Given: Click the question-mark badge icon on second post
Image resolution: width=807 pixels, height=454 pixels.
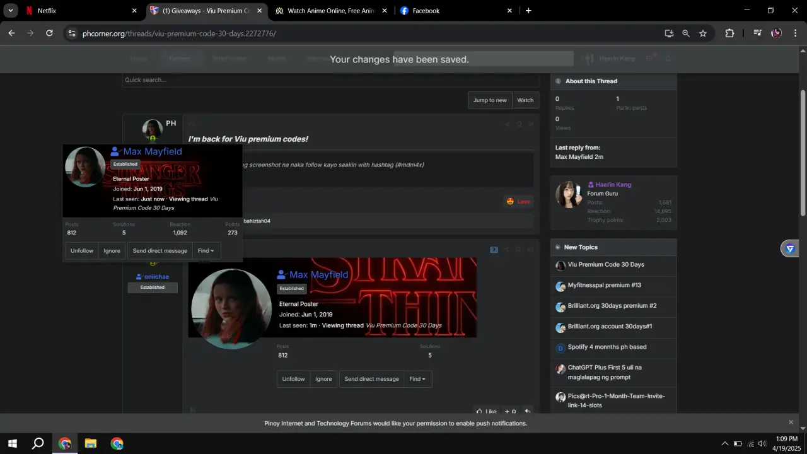Looking at the screenshot, I should (494, 250).
